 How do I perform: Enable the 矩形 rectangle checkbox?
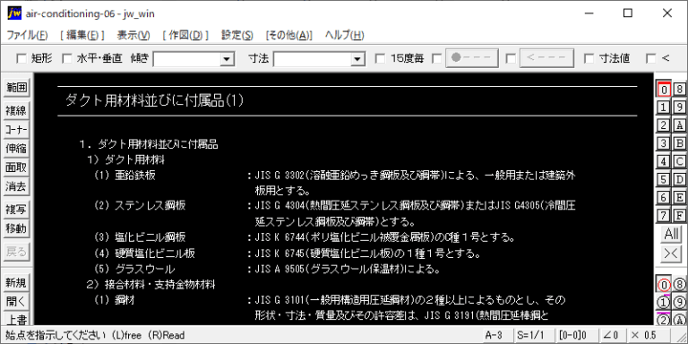(x=21, y=58)
